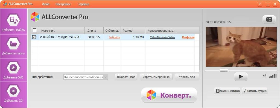The width and height of the screenshot is (280, 108).
Task: Click the Убрать все button
Action: coord(187,77)
